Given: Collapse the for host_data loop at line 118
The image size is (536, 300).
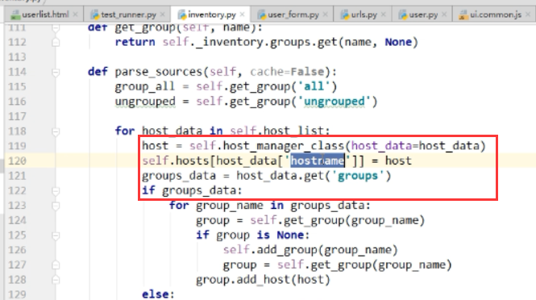Looking at the screenshot, I should 56,131.
